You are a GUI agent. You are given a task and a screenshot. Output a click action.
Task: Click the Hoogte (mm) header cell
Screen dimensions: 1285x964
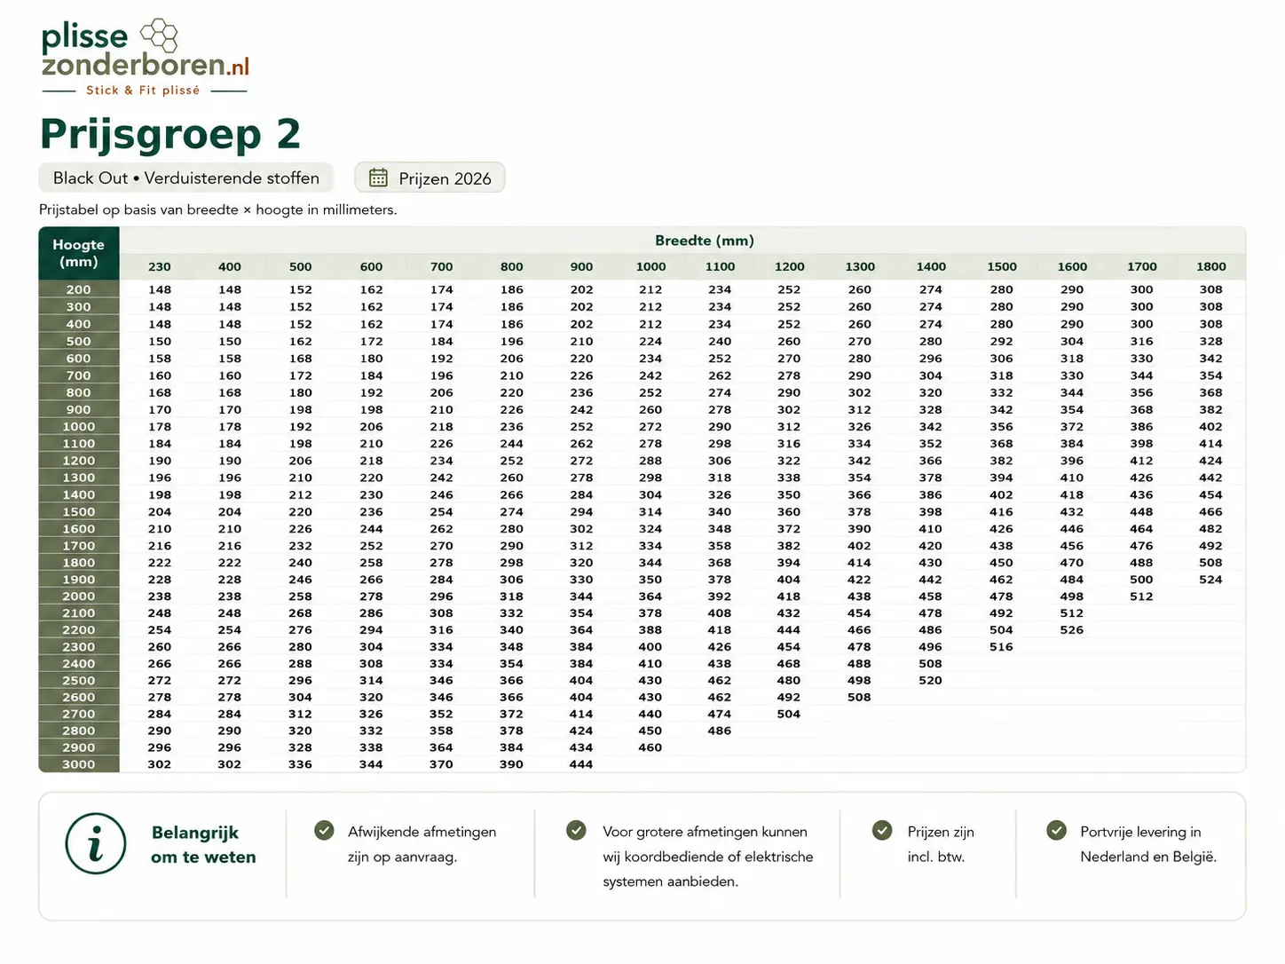point(79,253)
